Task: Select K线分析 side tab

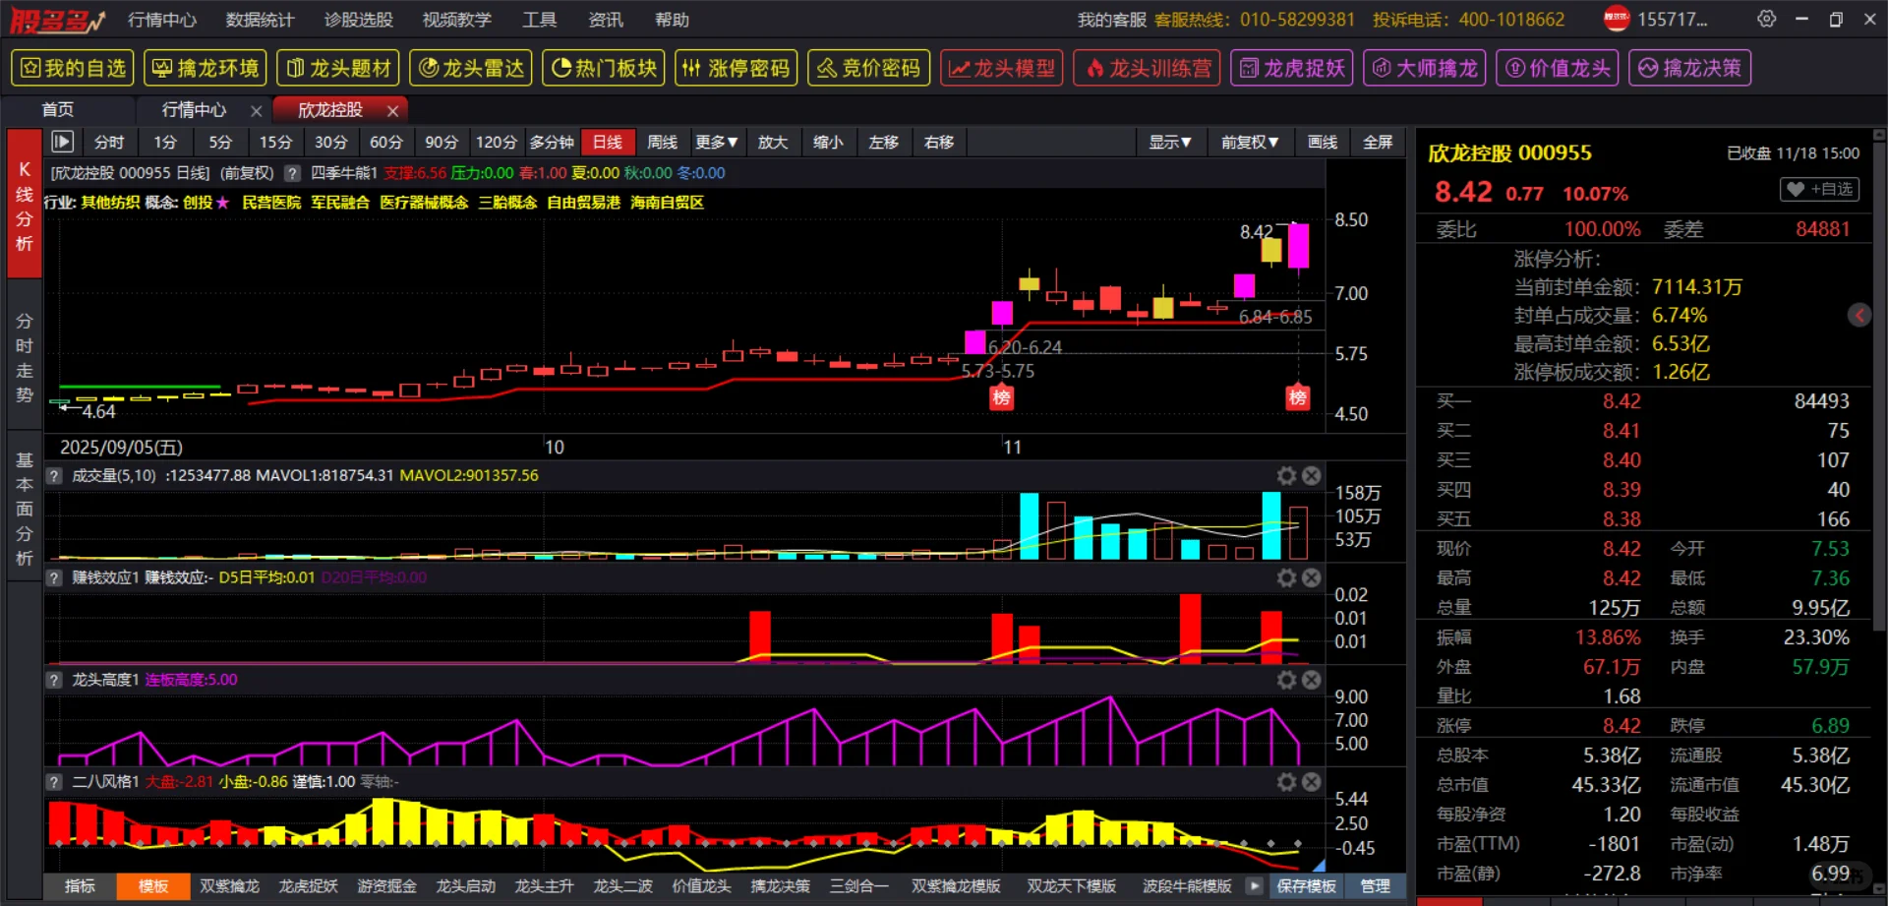Action: (25, 205)
